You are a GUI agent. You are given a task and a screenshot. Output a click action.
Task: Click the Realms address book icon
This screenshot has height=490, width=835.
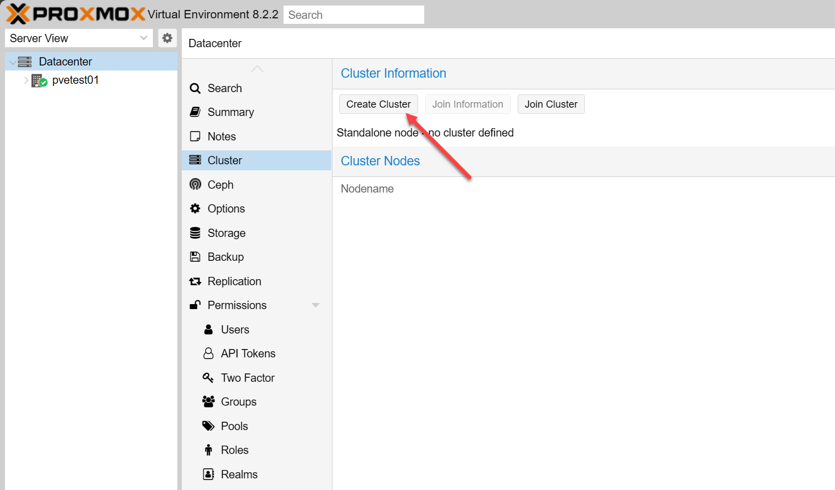pos(208,474)
